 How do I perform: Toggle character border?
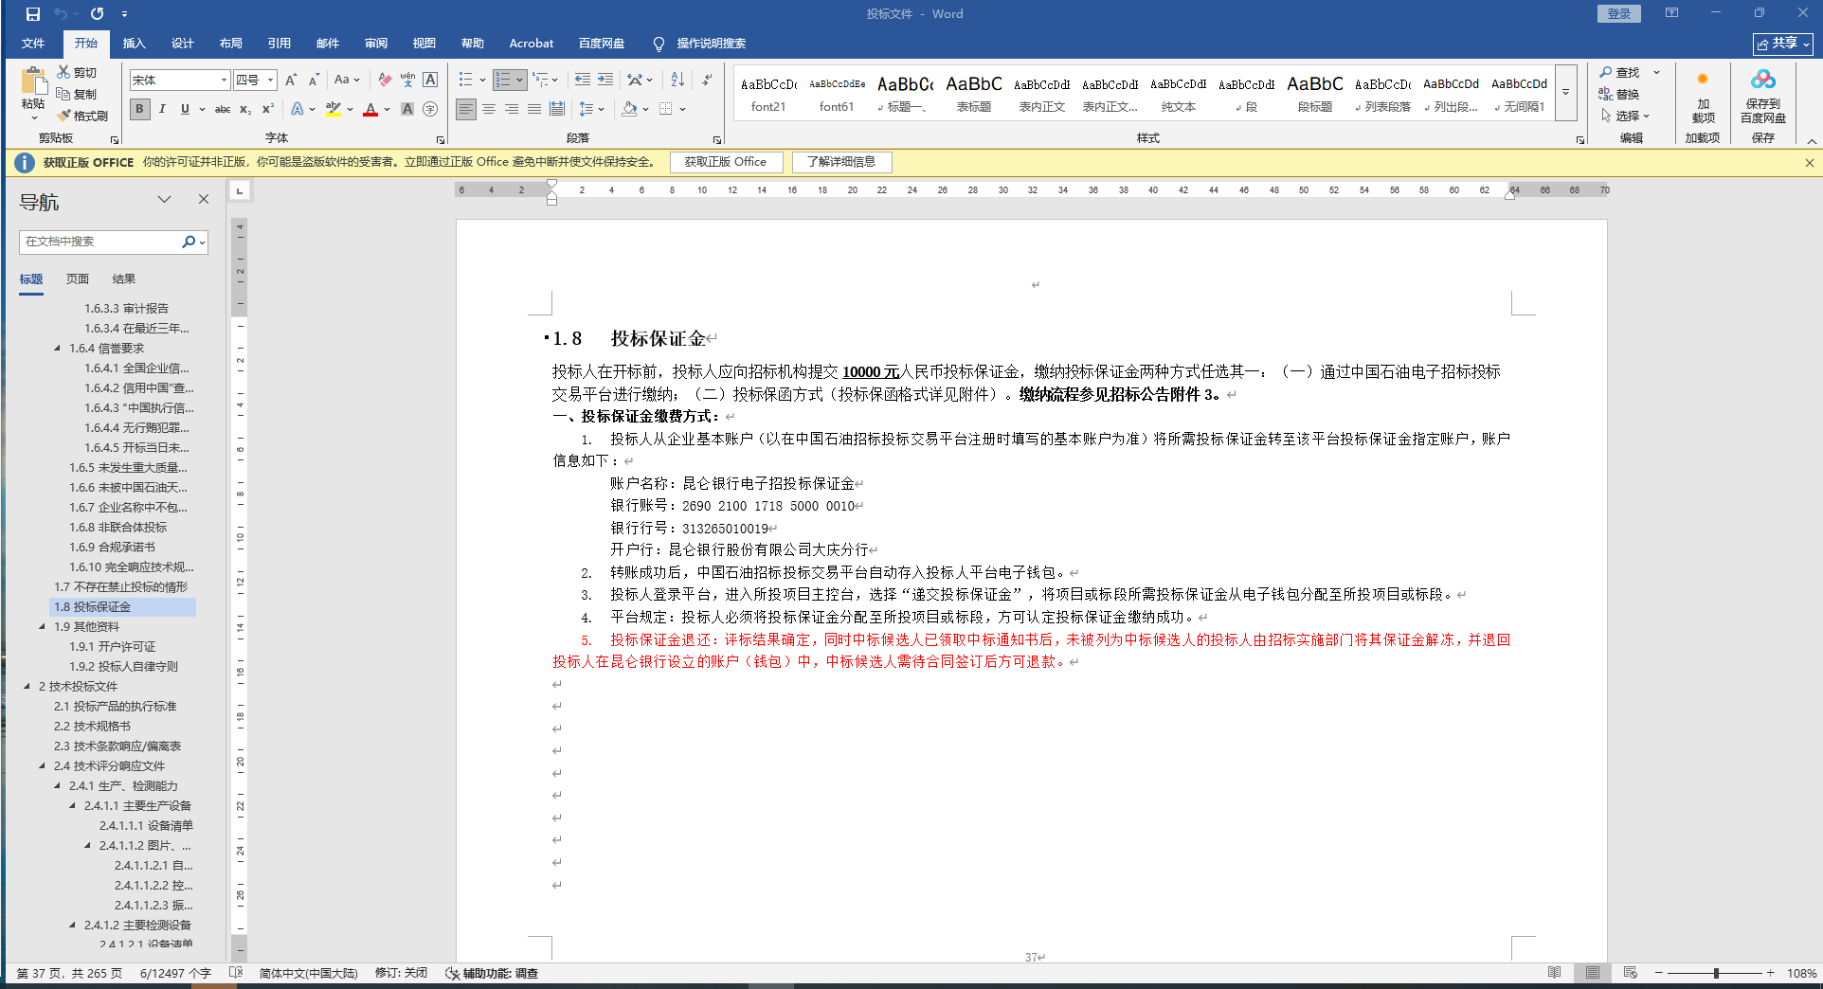point(430,80)
